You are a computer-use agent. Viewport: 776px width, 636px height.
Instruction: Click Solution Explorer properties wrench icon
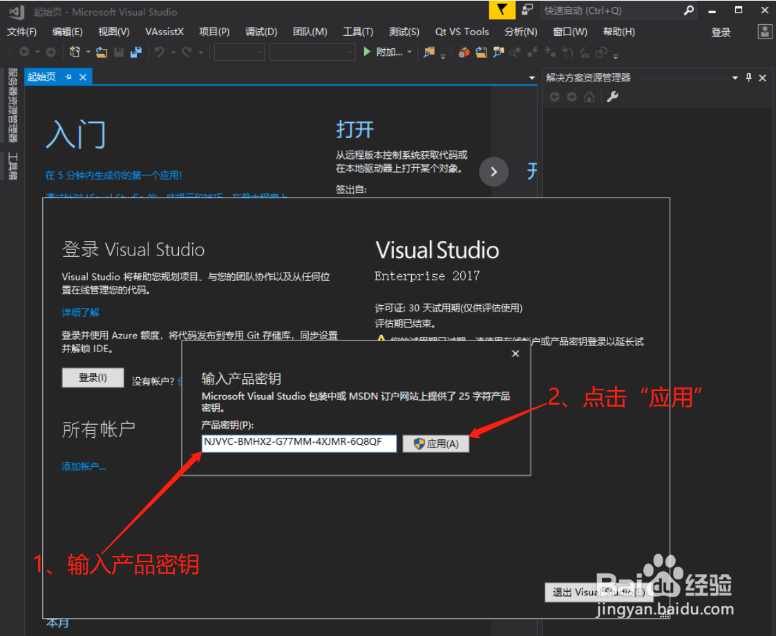point(613,97)
